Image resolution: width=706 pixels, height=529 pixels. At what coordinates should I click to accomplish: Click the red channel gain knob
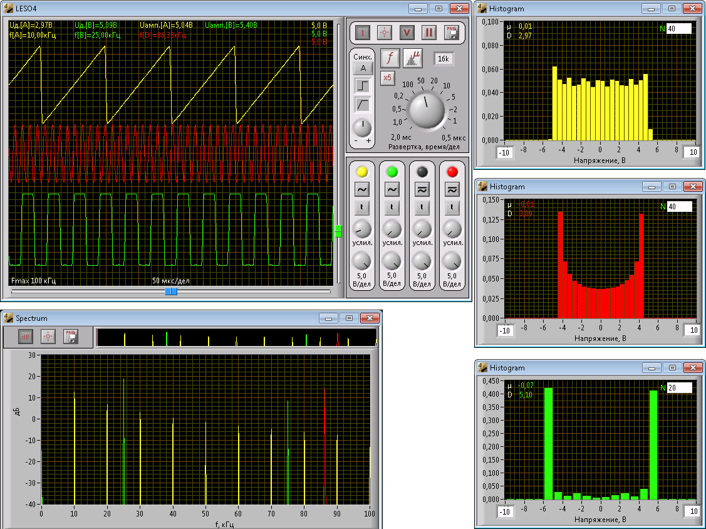452,229
